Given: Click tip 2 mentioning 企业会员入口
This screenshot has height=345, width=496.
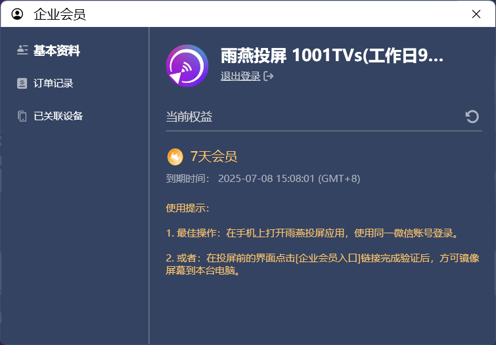Looking at the screenshot, I should click(323, 264).
